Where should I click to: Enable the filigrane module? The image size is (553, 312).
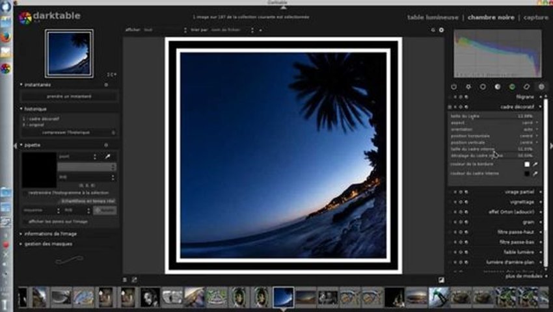[450, 97]
